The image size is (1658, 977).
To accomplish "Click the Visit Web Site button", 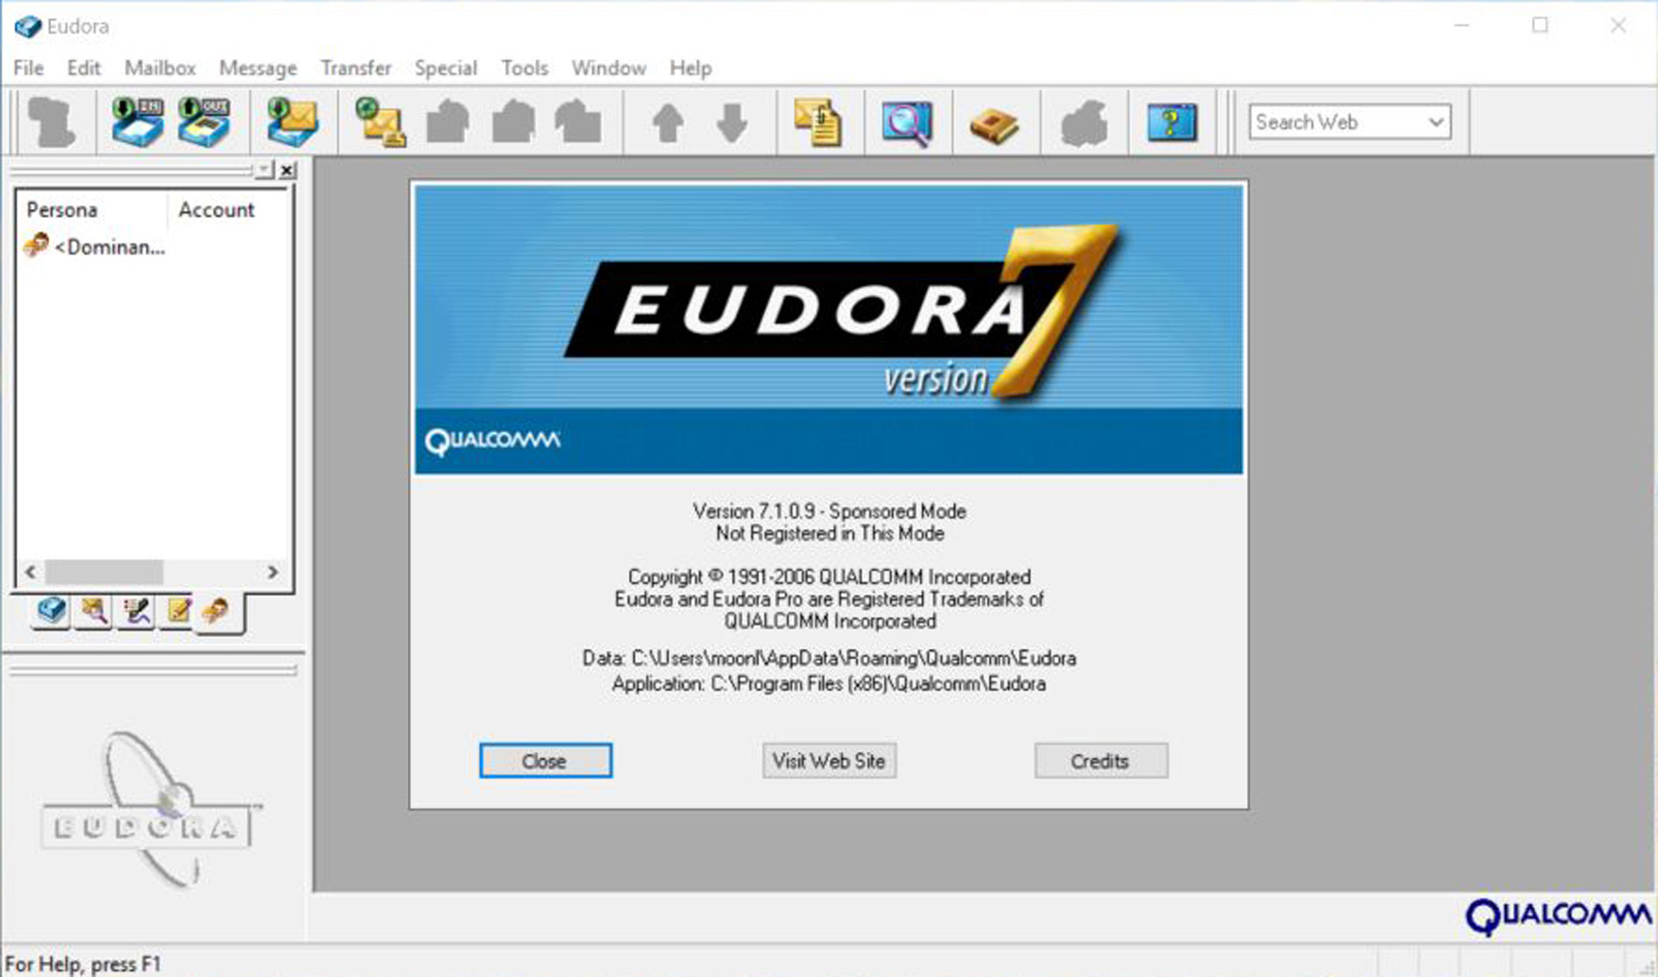I will click(828, 761).
